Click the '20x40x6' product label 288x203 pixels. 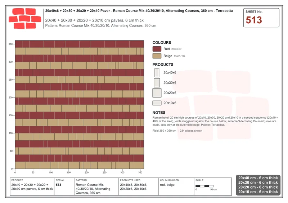coord(170,72)
